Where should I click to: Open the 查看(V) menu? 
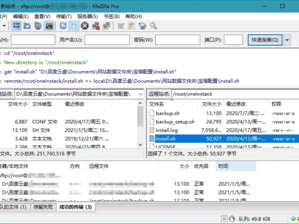point(42,16)
